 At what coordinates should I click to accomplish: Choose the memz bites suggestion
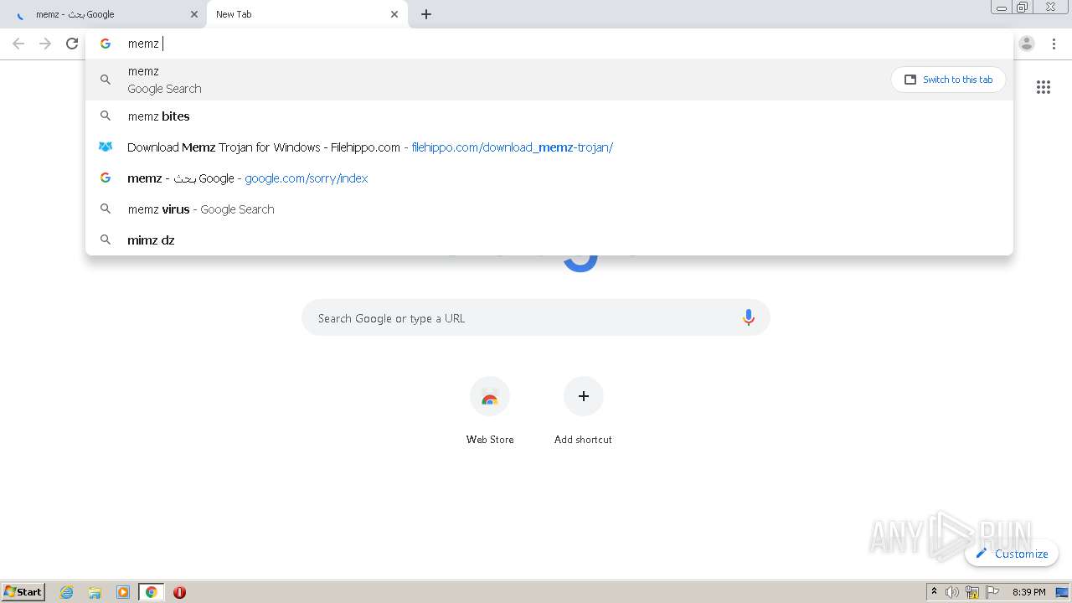coord(549,116)
